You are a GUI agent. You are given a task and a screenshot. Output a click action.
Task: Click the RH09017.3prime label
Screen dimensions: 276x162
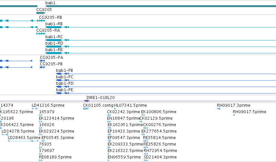[234, 105]
